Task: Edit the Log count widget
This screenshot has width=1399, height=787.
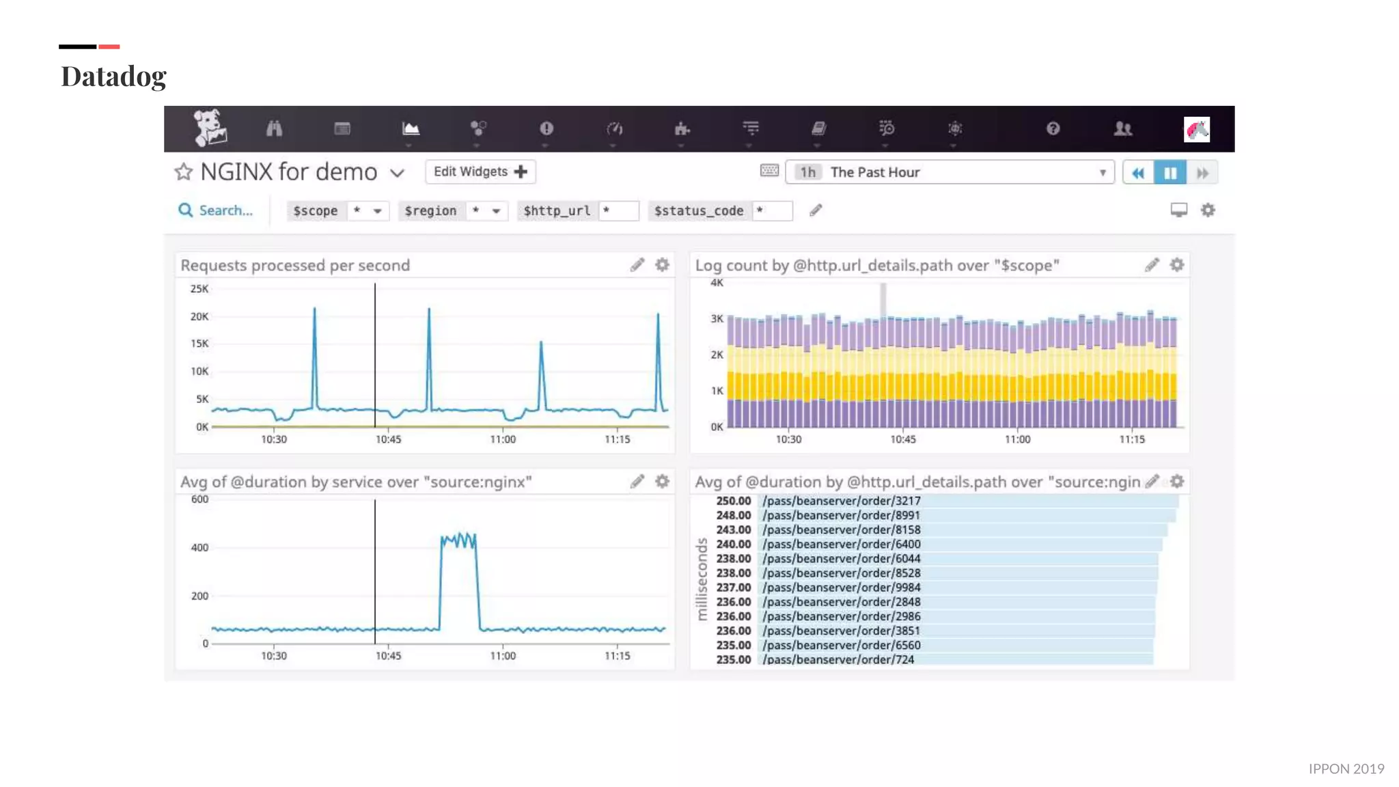Action: (1152, 265)
